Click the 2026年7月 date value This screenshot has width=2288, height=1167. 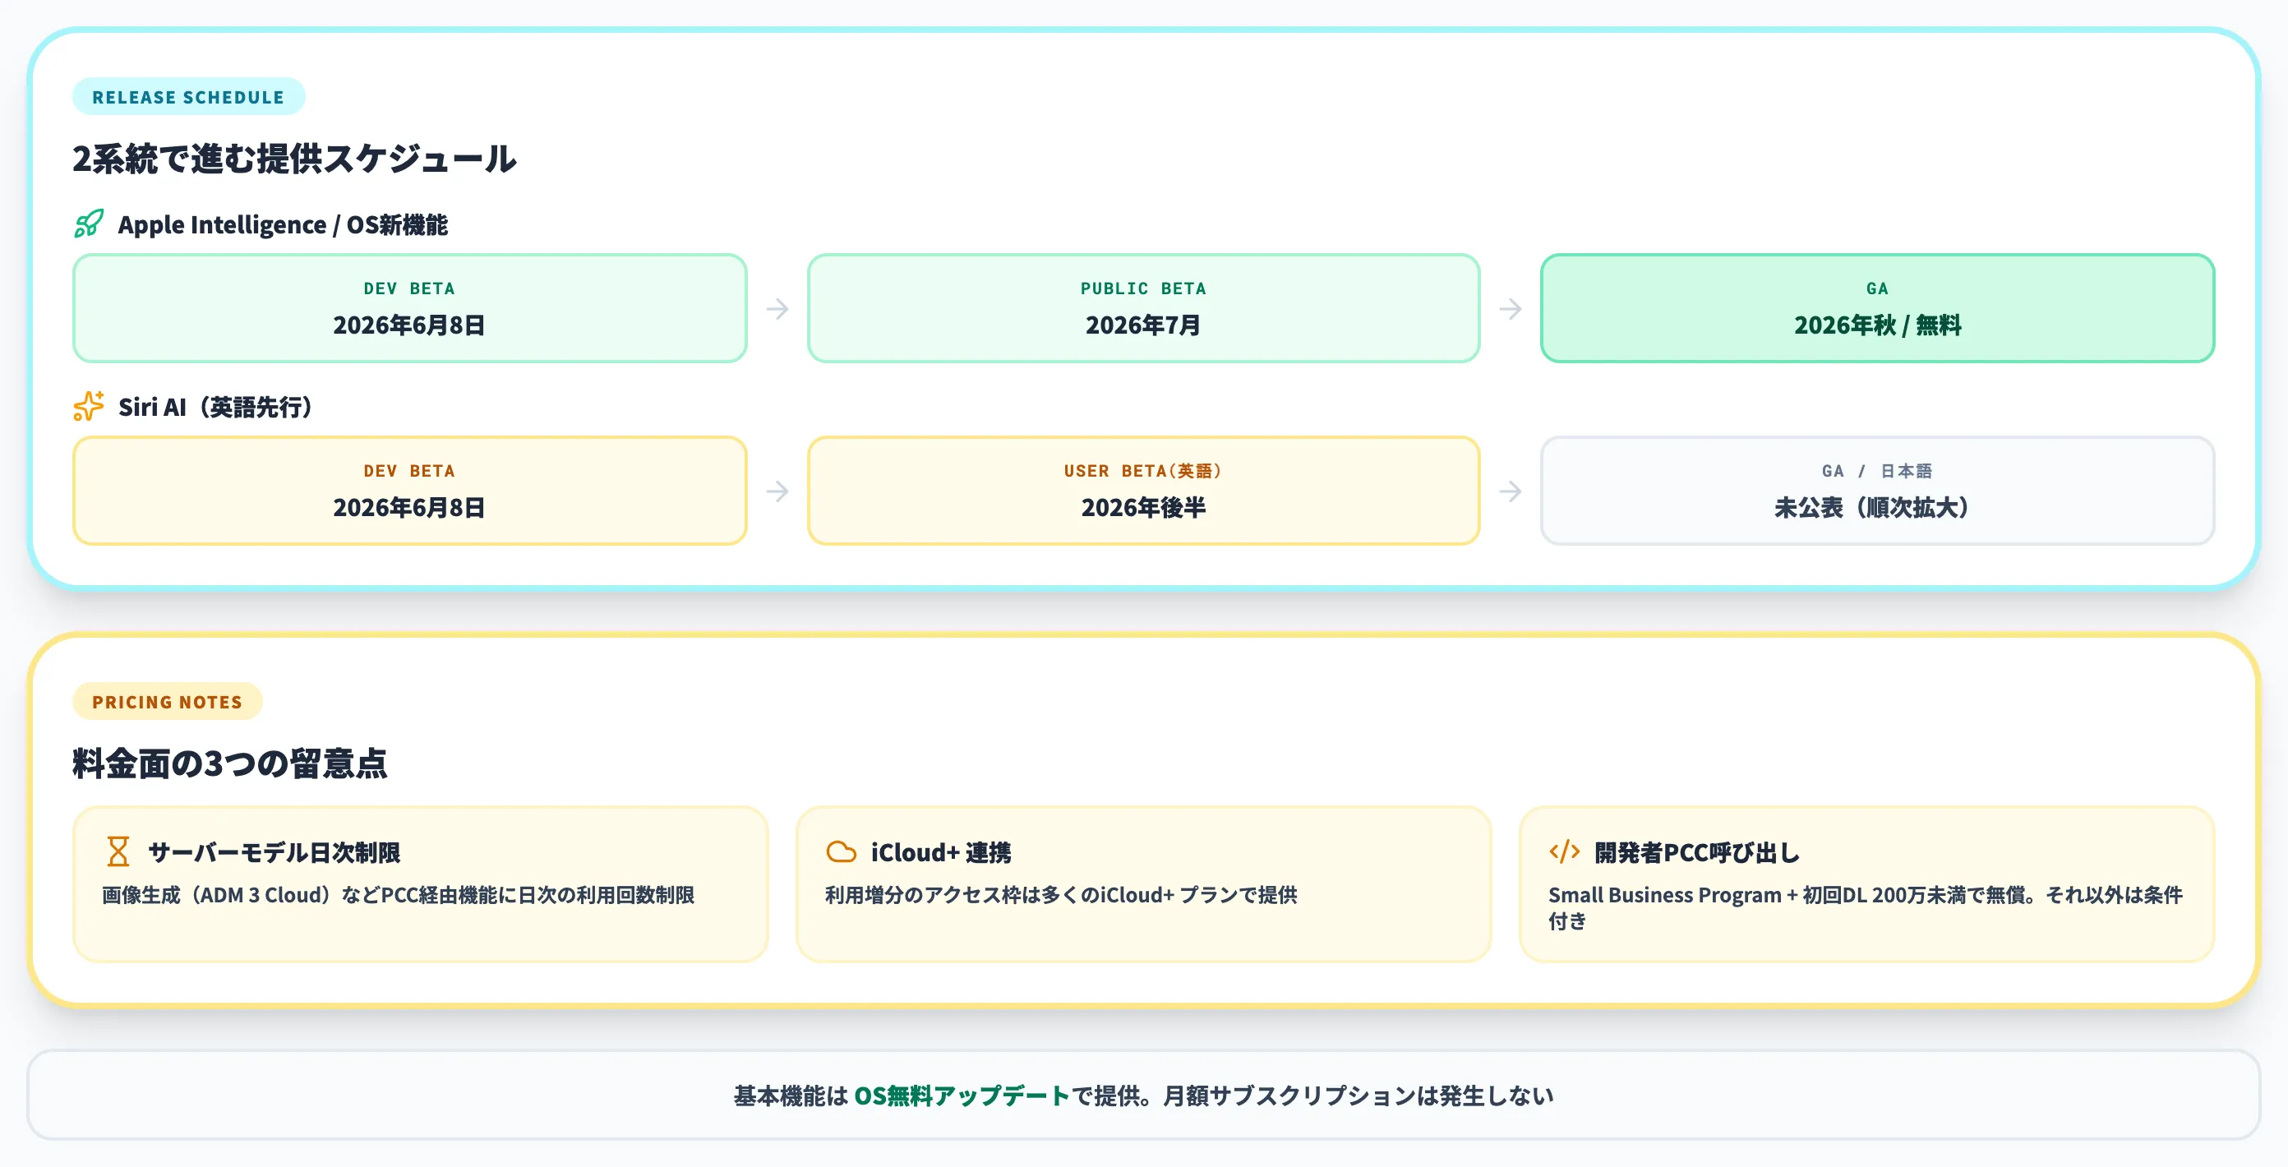pos(1143,325)
